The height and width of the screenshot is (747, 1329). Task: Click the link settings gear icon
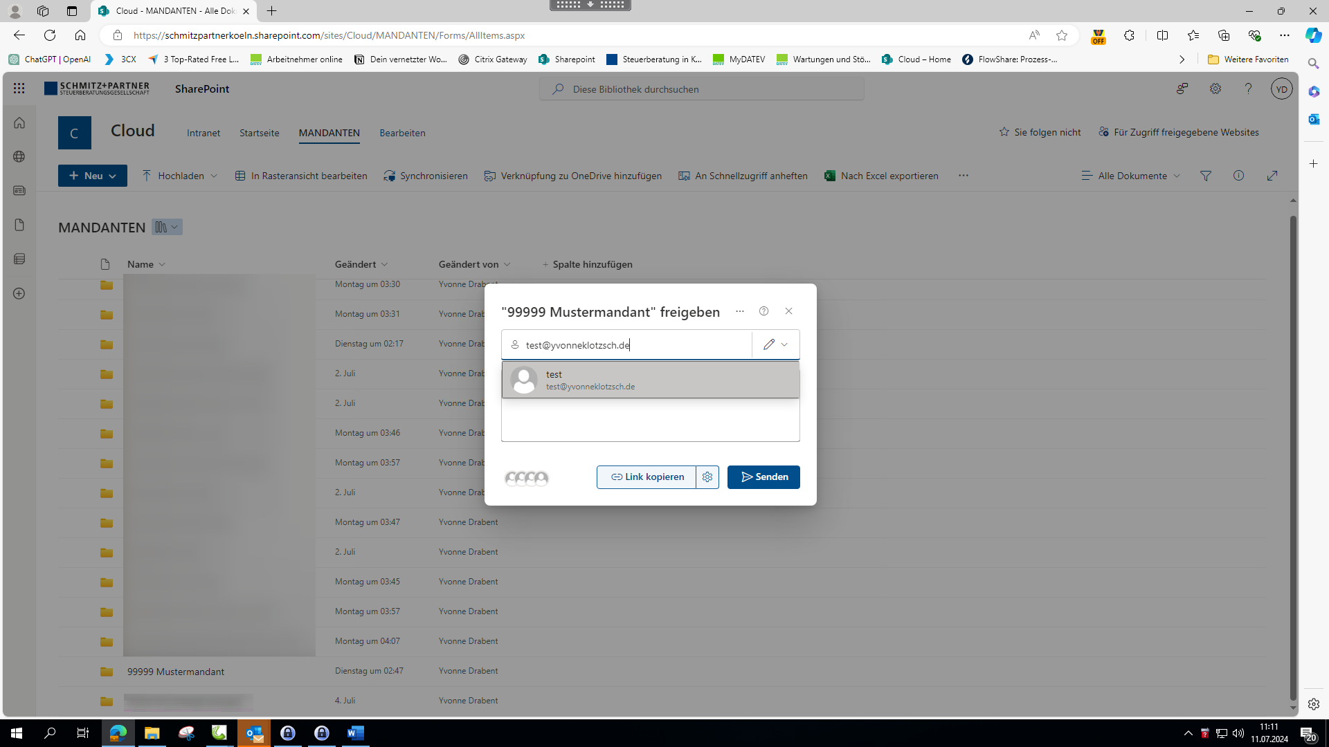707,477
